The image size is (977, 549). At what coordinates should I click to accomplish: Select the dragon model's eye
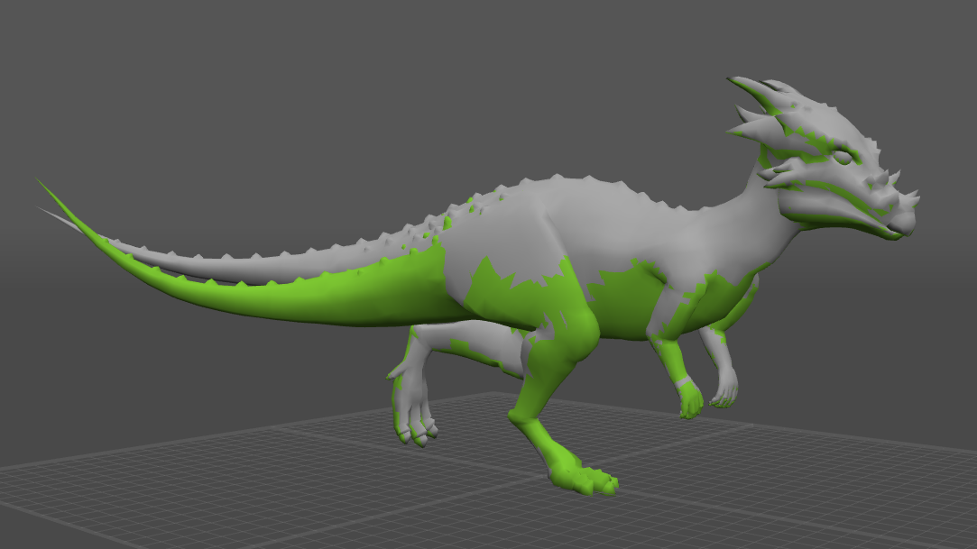[x=842, y=157]
